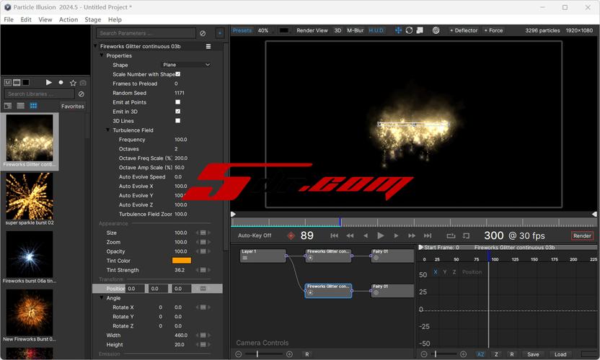Toggle 3D mode in viewport toolbar
This screenshot has width=600, height=360.
337,30
